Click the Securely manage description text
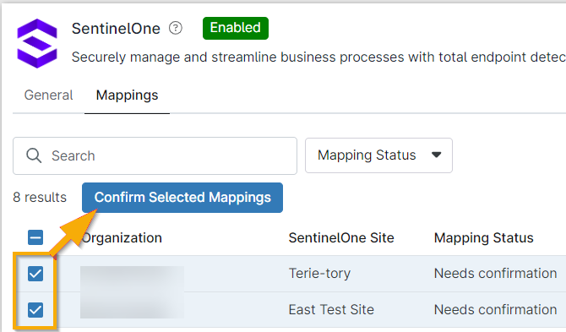The height and width of the screenshot is (332, 566). pyautogui.click(x=318, y=57)
